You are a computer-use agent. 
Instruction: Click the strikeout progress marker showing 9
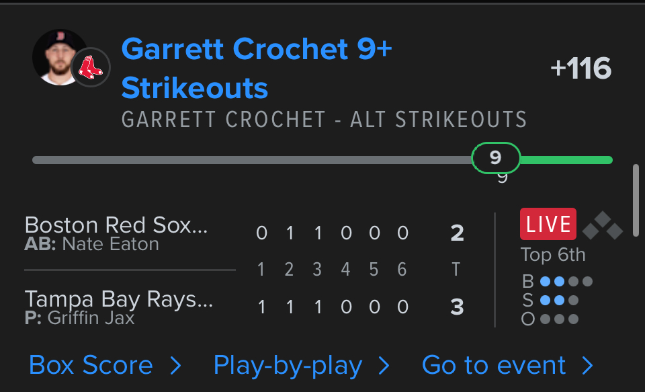pyautogui.click(x=496, y=158)
